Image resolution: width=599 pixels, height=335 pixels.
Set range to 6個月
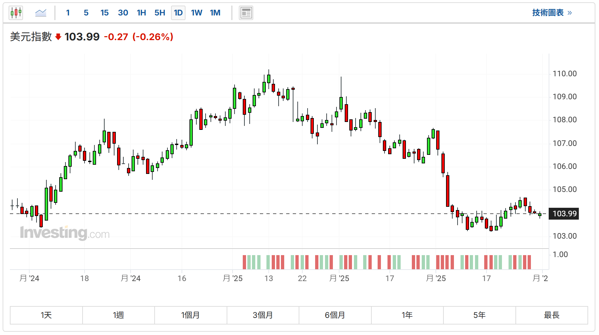(335, 315)
